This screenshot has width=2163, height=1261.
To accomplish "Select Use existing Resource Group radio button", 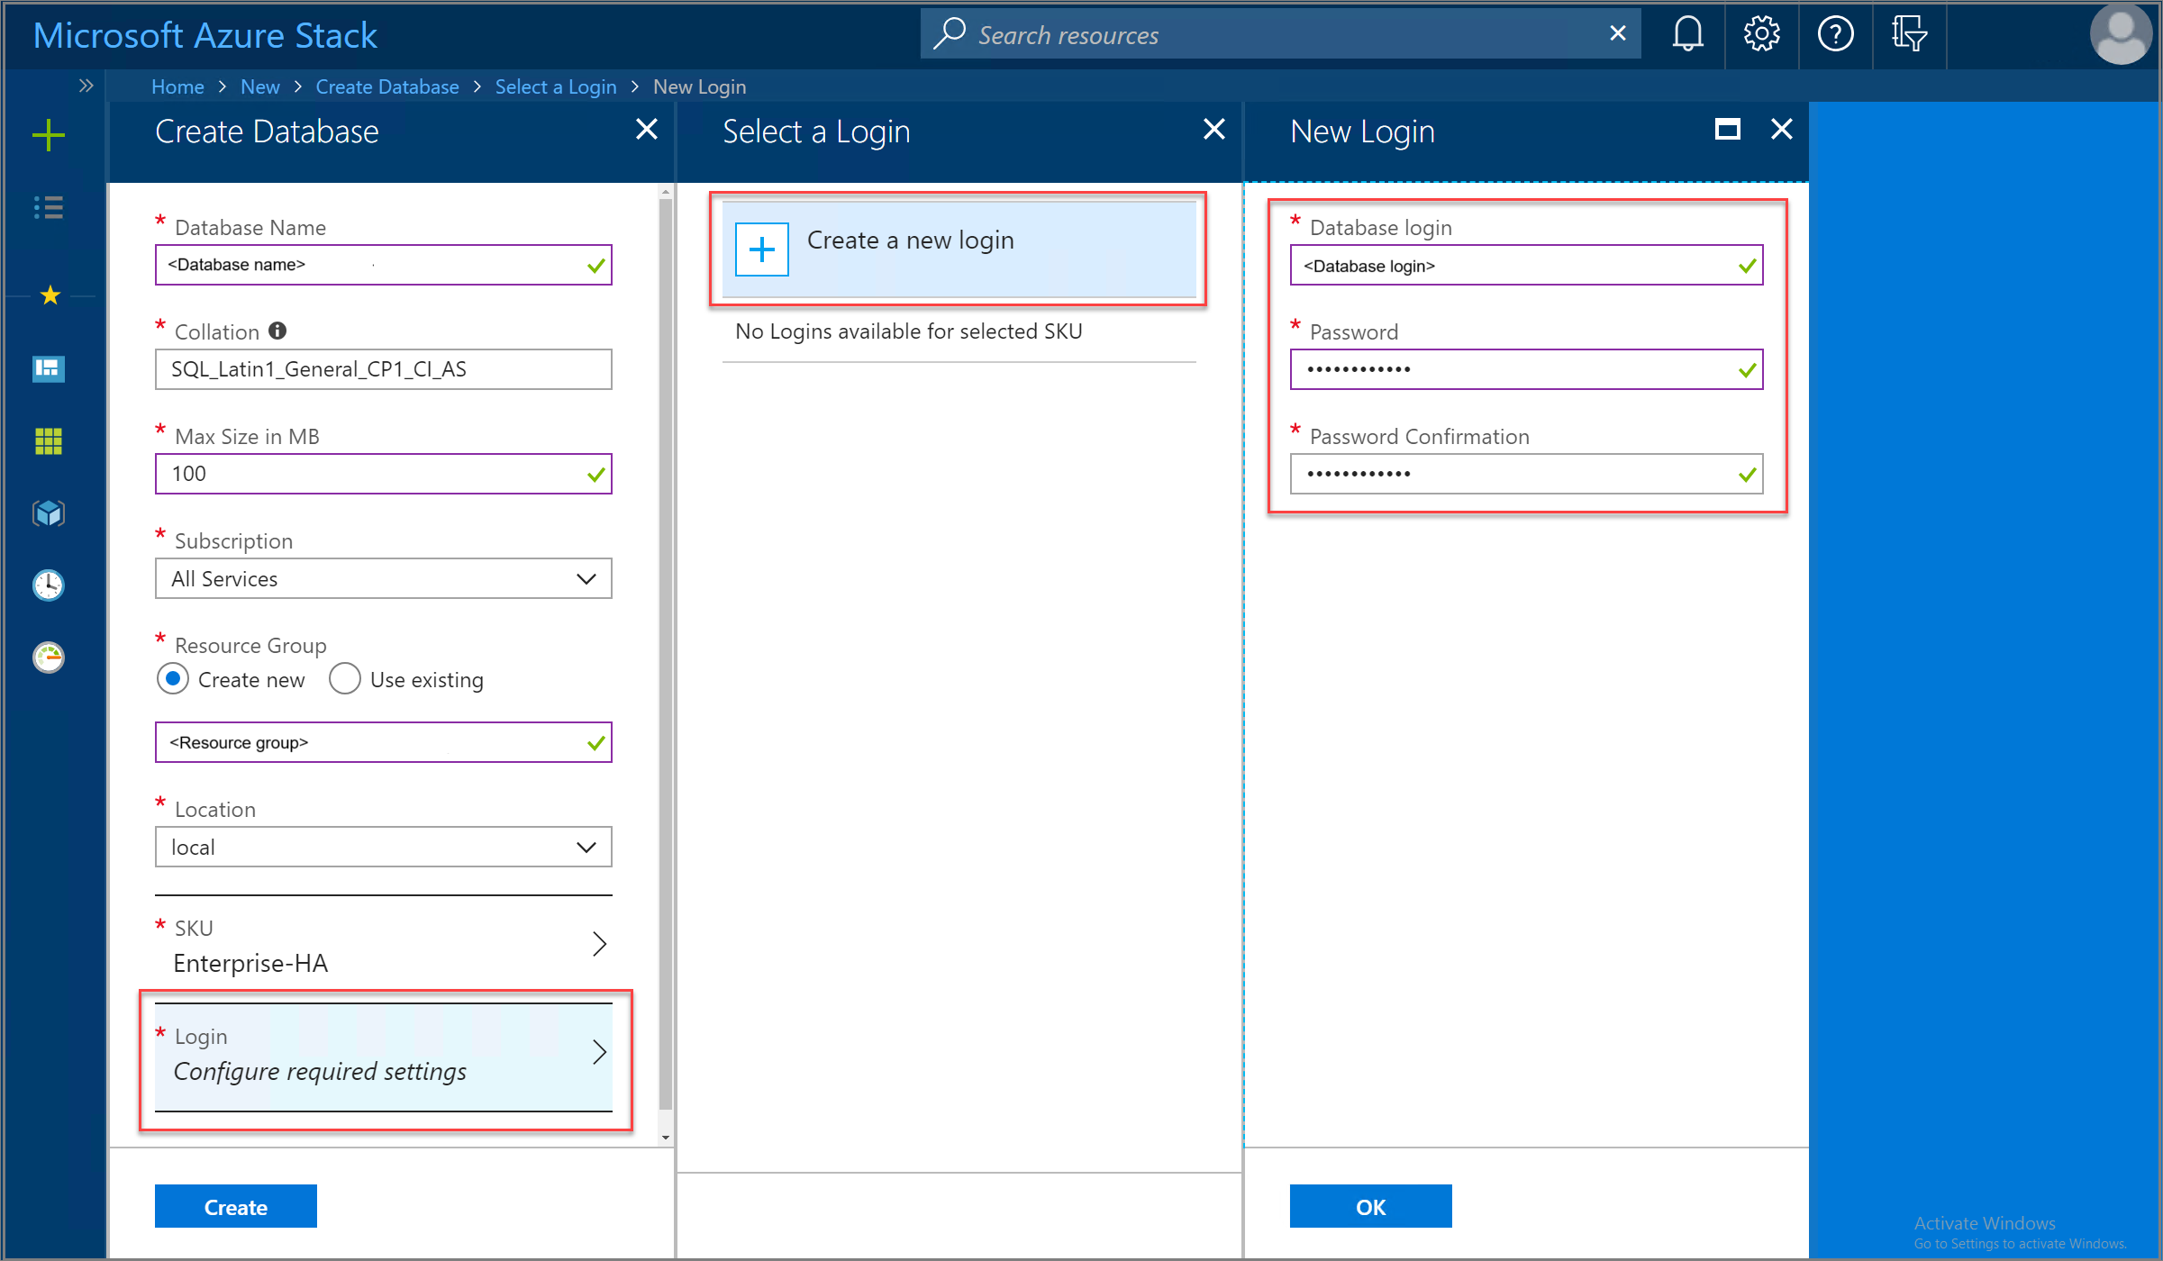I will click(342, 680).
